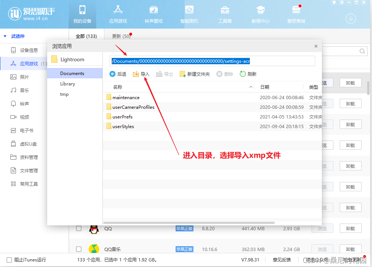Viewport: 372px width, 267px height.
Task: Close the 浏览应用 dialog
Action: (316, 46)
